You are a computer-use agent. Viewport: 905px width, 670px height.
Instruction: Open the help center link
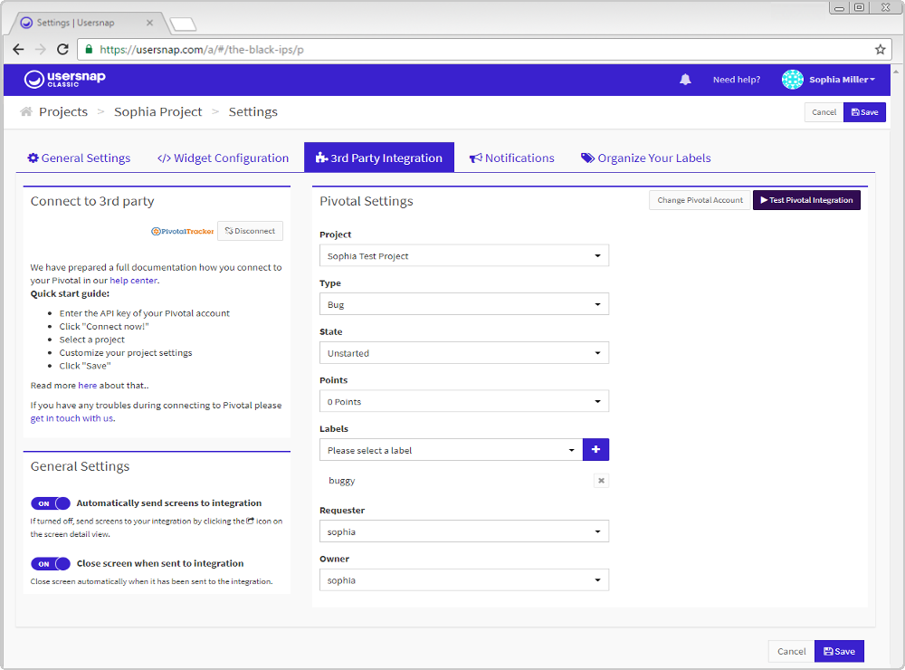[133, 280]
